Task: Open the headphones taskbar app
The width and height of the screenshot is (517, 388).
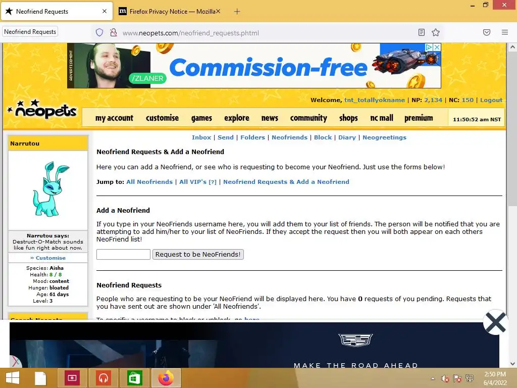Action: tap(103, 378)
